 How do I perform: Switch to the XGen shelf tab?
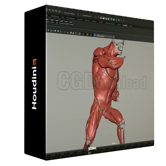coord(119,24)
